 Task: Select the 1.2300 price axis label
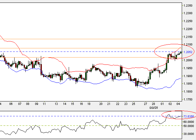pos(188,13)
